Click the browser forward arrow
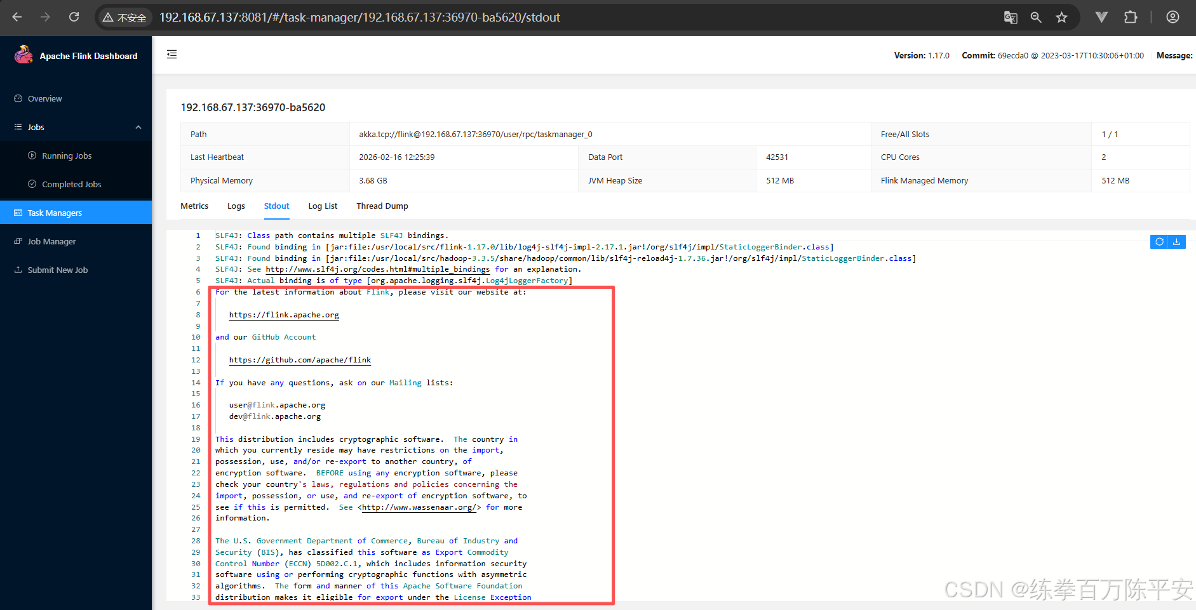Image resolution: width=1196 pixels, height=610 pixels. click(x=45, y=17)
